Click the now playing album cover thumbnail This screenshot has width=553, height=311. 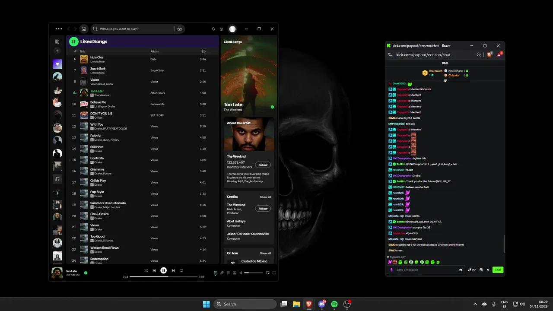(x=57, y=273)
